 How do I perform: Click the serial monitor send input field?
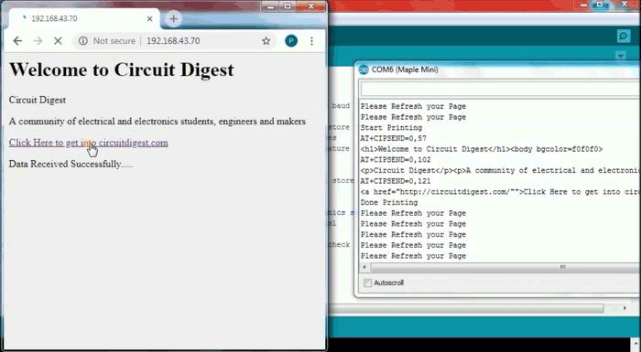pyautogui.click(x=500, y=89)
